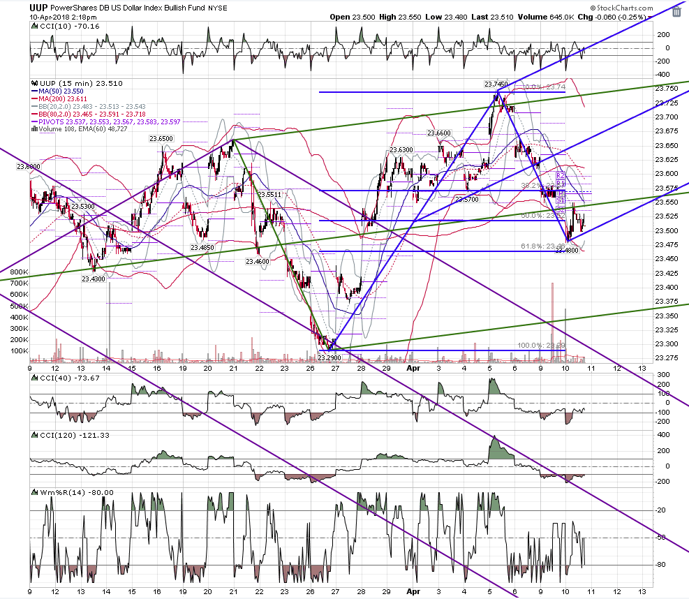Image resolution: width=689 pixels, height=599 pixels.
Task: Click the fund name 'PowerShares DB US Dollar Index Bullish Fund'
Action: pyautogui.click(x=128, y=8)
